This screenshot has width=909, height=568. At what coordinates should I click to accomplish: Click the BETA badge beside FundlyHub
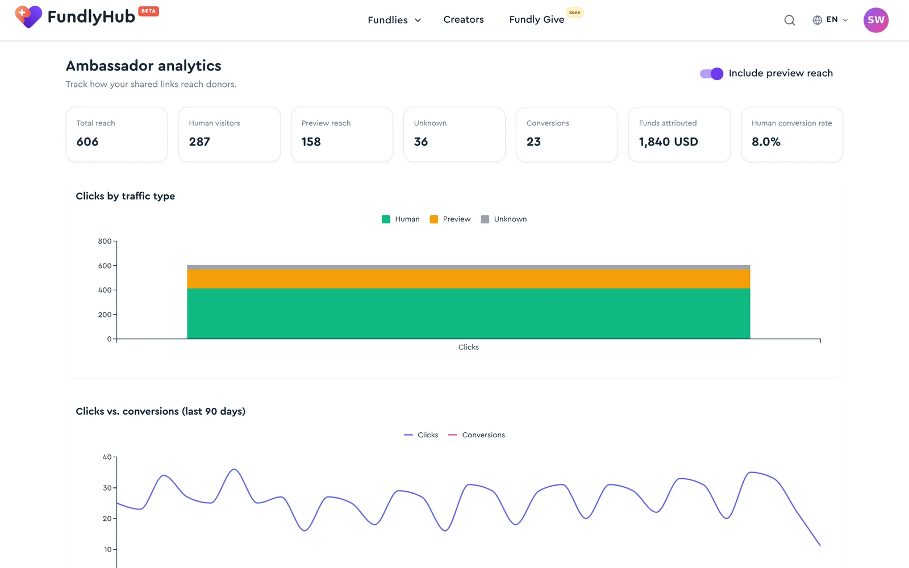point(148,11)
